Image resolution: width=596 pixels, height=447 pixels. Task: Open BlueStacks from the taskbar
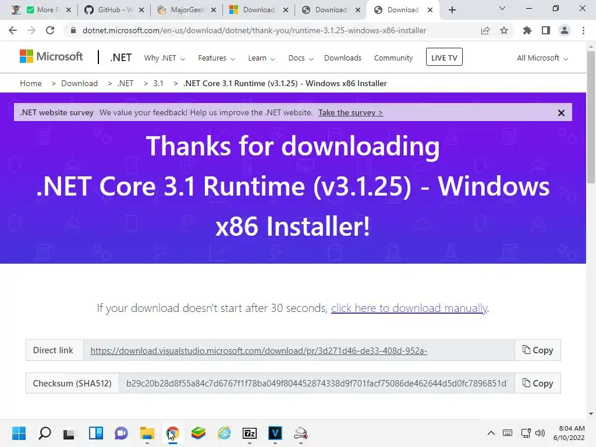(x=198, y=433)
